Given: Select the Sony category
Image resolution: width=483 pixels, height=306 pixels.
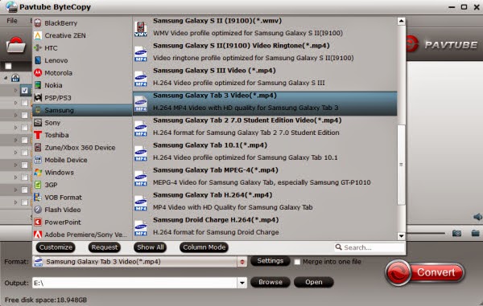Looking at the screenshot, I should click(x=82, y=123).
